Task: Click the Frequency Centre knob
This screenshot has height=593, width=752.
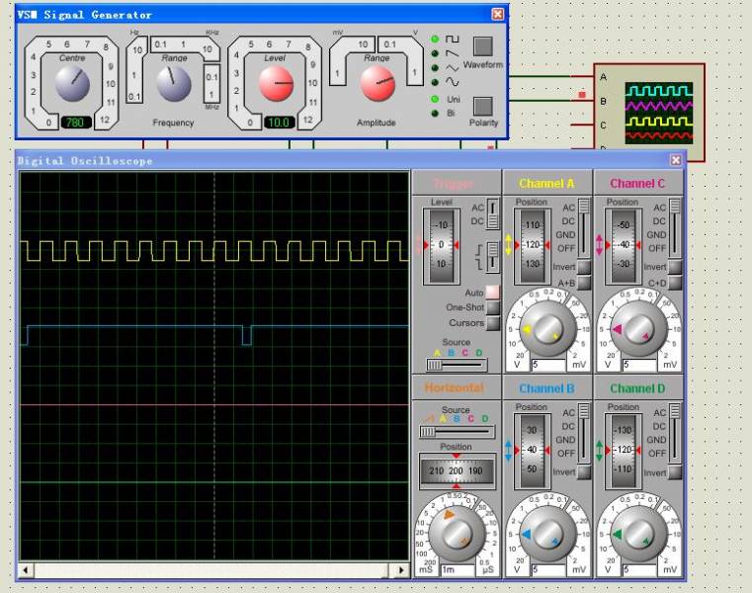Action: pyautogui.click(x=72, y=85)
